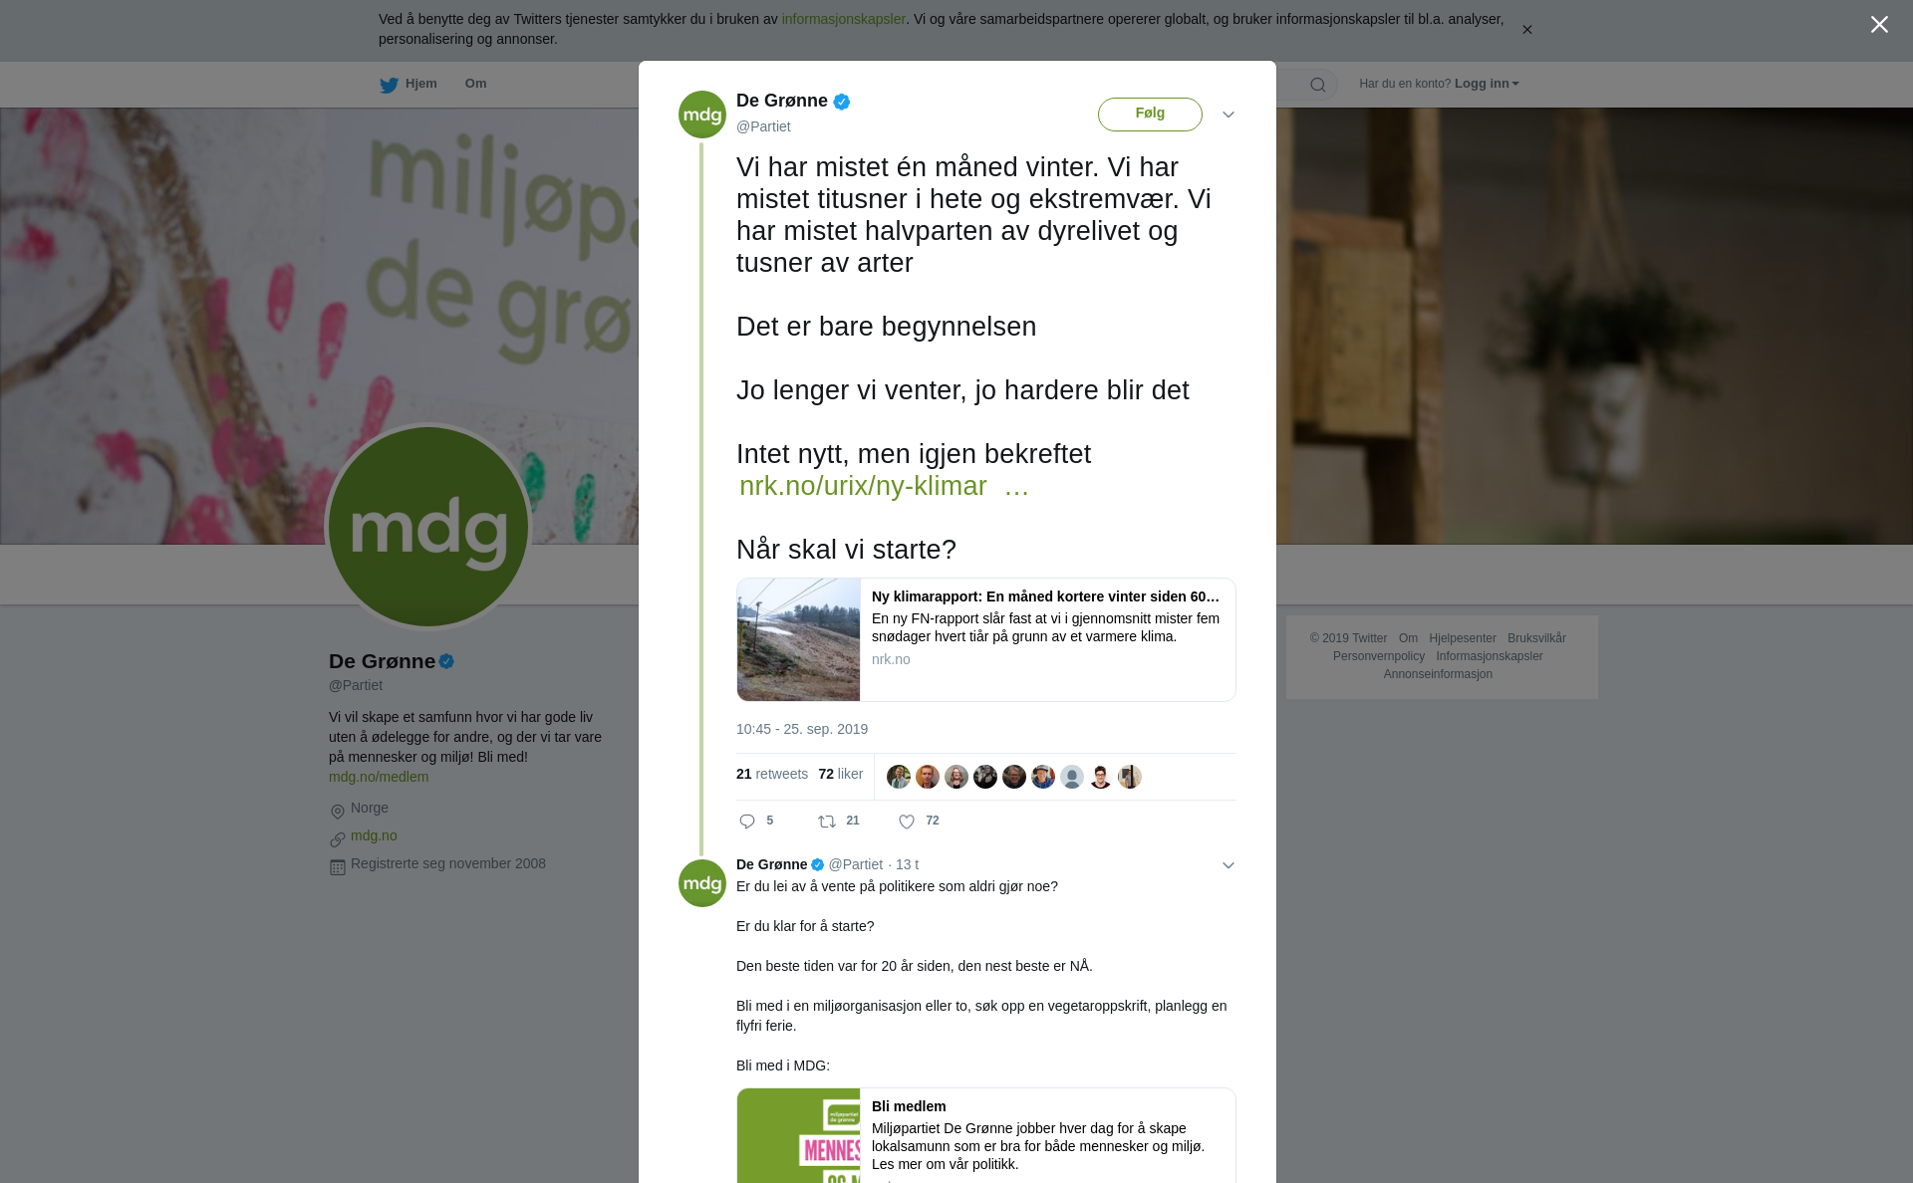The image size is (1913, 1183).
Task: Click the reply icon under the tweet
Action: point(747,822)
